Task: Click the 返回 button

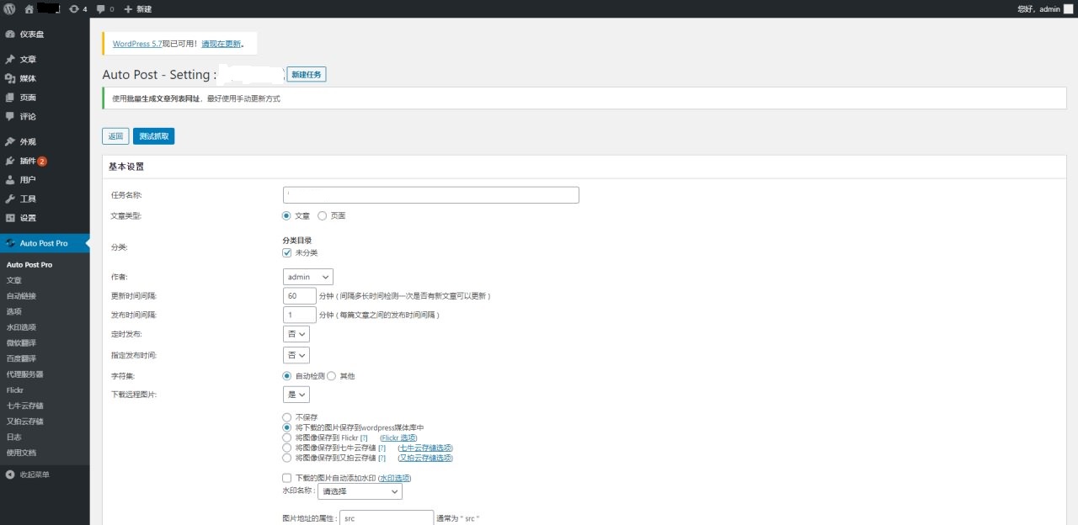Action: [115, 136]
